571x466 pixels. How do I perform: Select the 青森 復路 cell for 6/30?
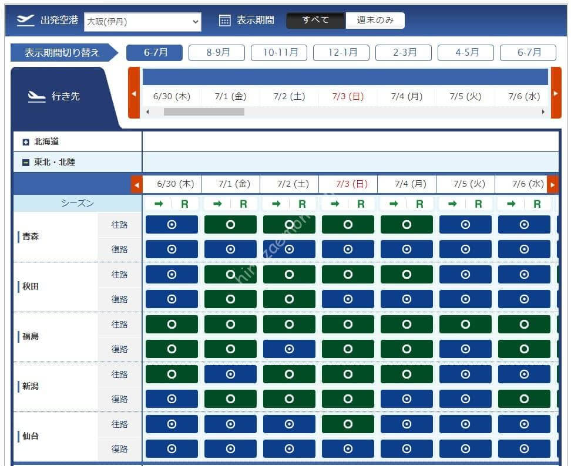[x=172, y=249]
